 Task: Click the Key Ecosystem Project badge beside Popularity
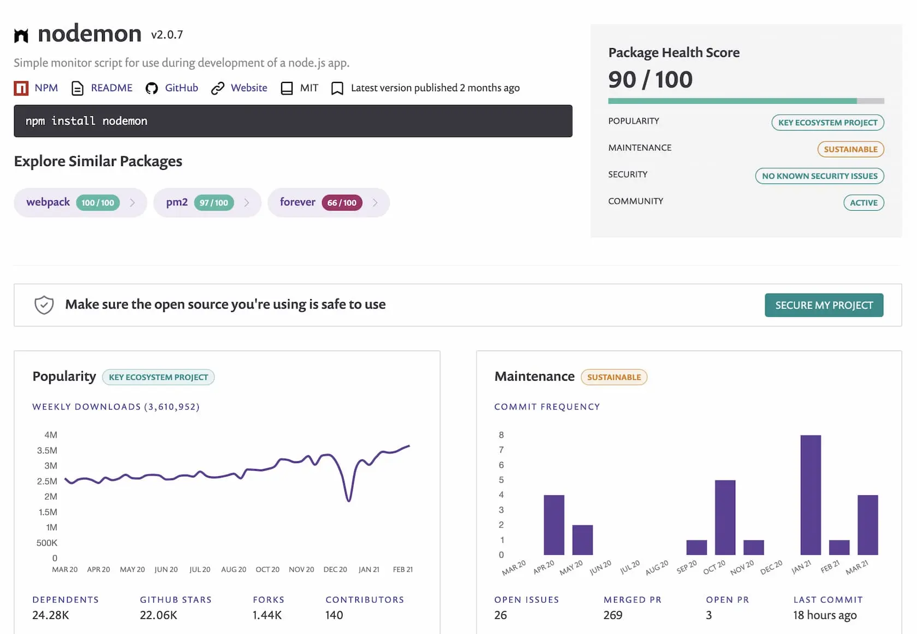point(158,377)
